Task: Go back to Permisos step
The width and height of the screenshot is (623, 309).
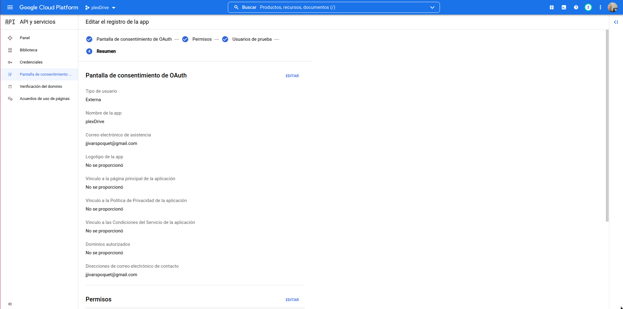Action: click(x=202, y=39)
